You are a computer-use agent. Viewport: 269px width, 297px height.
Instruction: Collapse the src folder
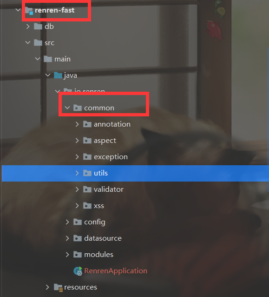coord(28,43)
